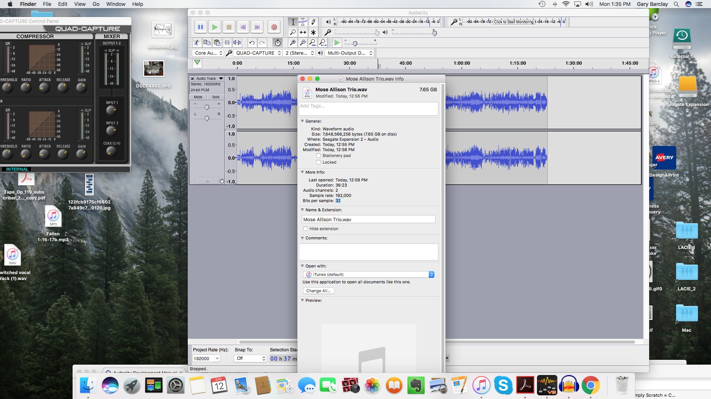Open the Go menu in menu bar
This screenshot has height=399, width=711.
(x=96, y=4)
